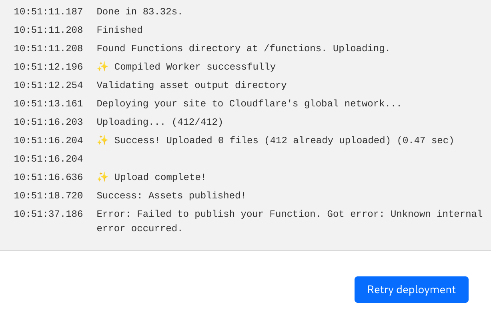The image size is (491, 316).
Task: Click the "Finished" log entry
Action: coord(119,30)
